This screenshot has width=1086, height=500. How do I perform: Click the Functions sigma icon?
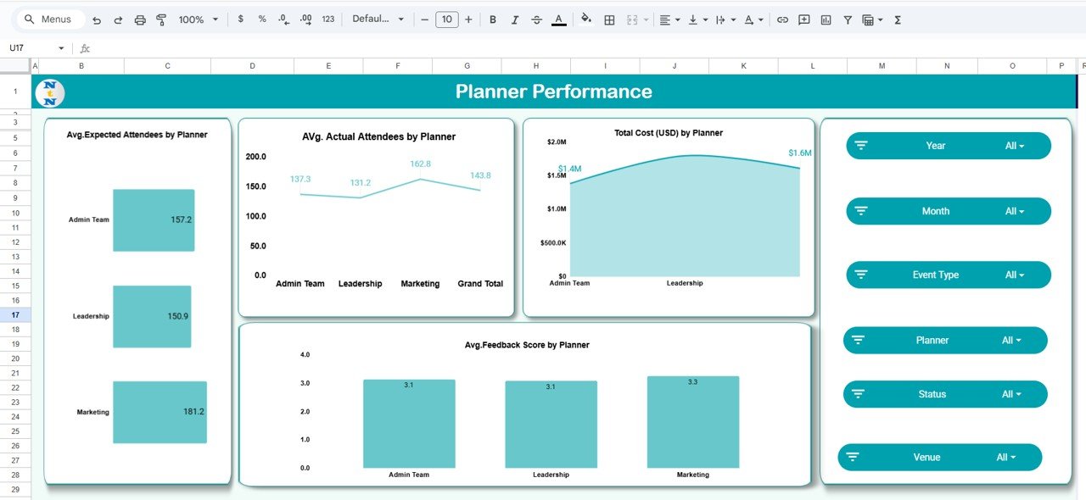[897, 19]
